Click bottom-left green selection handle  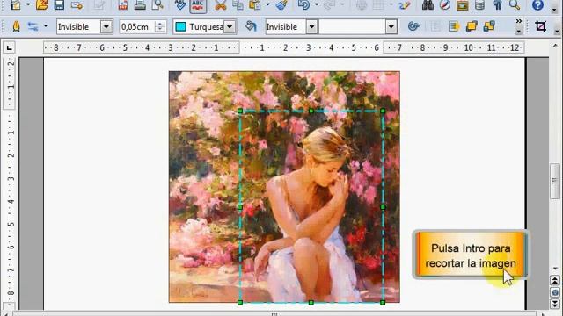click(x=240, y=303)
